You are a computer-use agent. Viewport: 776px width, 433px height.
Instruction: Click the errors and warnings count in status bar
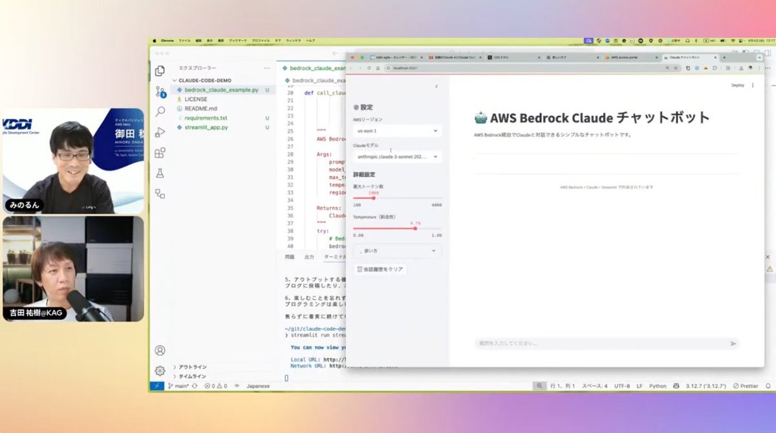pos(215,386)
